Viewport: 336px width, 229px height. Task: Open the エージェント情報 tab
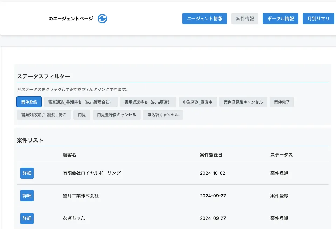[204, 19]
